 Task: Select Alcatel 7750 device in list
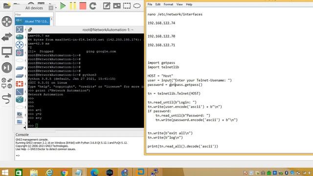(x=32, y=21)
